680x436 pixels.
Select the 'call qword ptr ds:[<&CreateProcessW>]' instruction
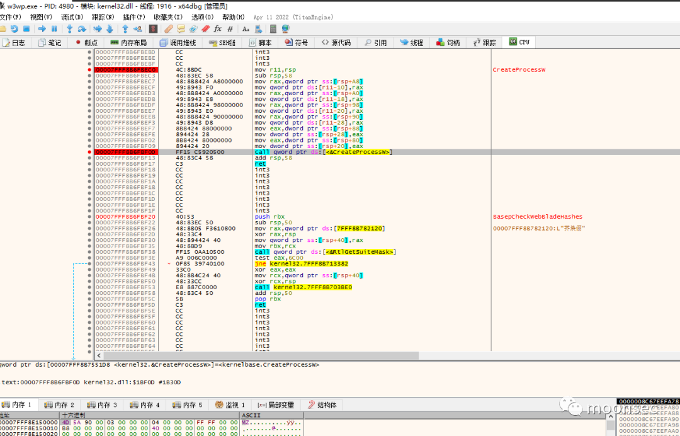coord(324,152)
